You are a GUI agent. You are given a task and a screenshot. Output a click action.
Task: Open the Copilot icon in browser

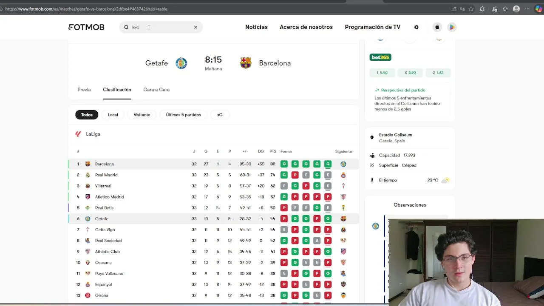pyautogui.click(x=538, y=9)
